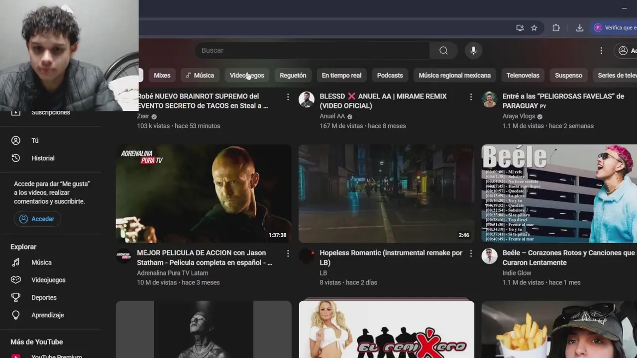The height and width of the screenshot is (358, 637).
Task: Open options for Jason Statham movie video
Action: [x=288, y=254]
